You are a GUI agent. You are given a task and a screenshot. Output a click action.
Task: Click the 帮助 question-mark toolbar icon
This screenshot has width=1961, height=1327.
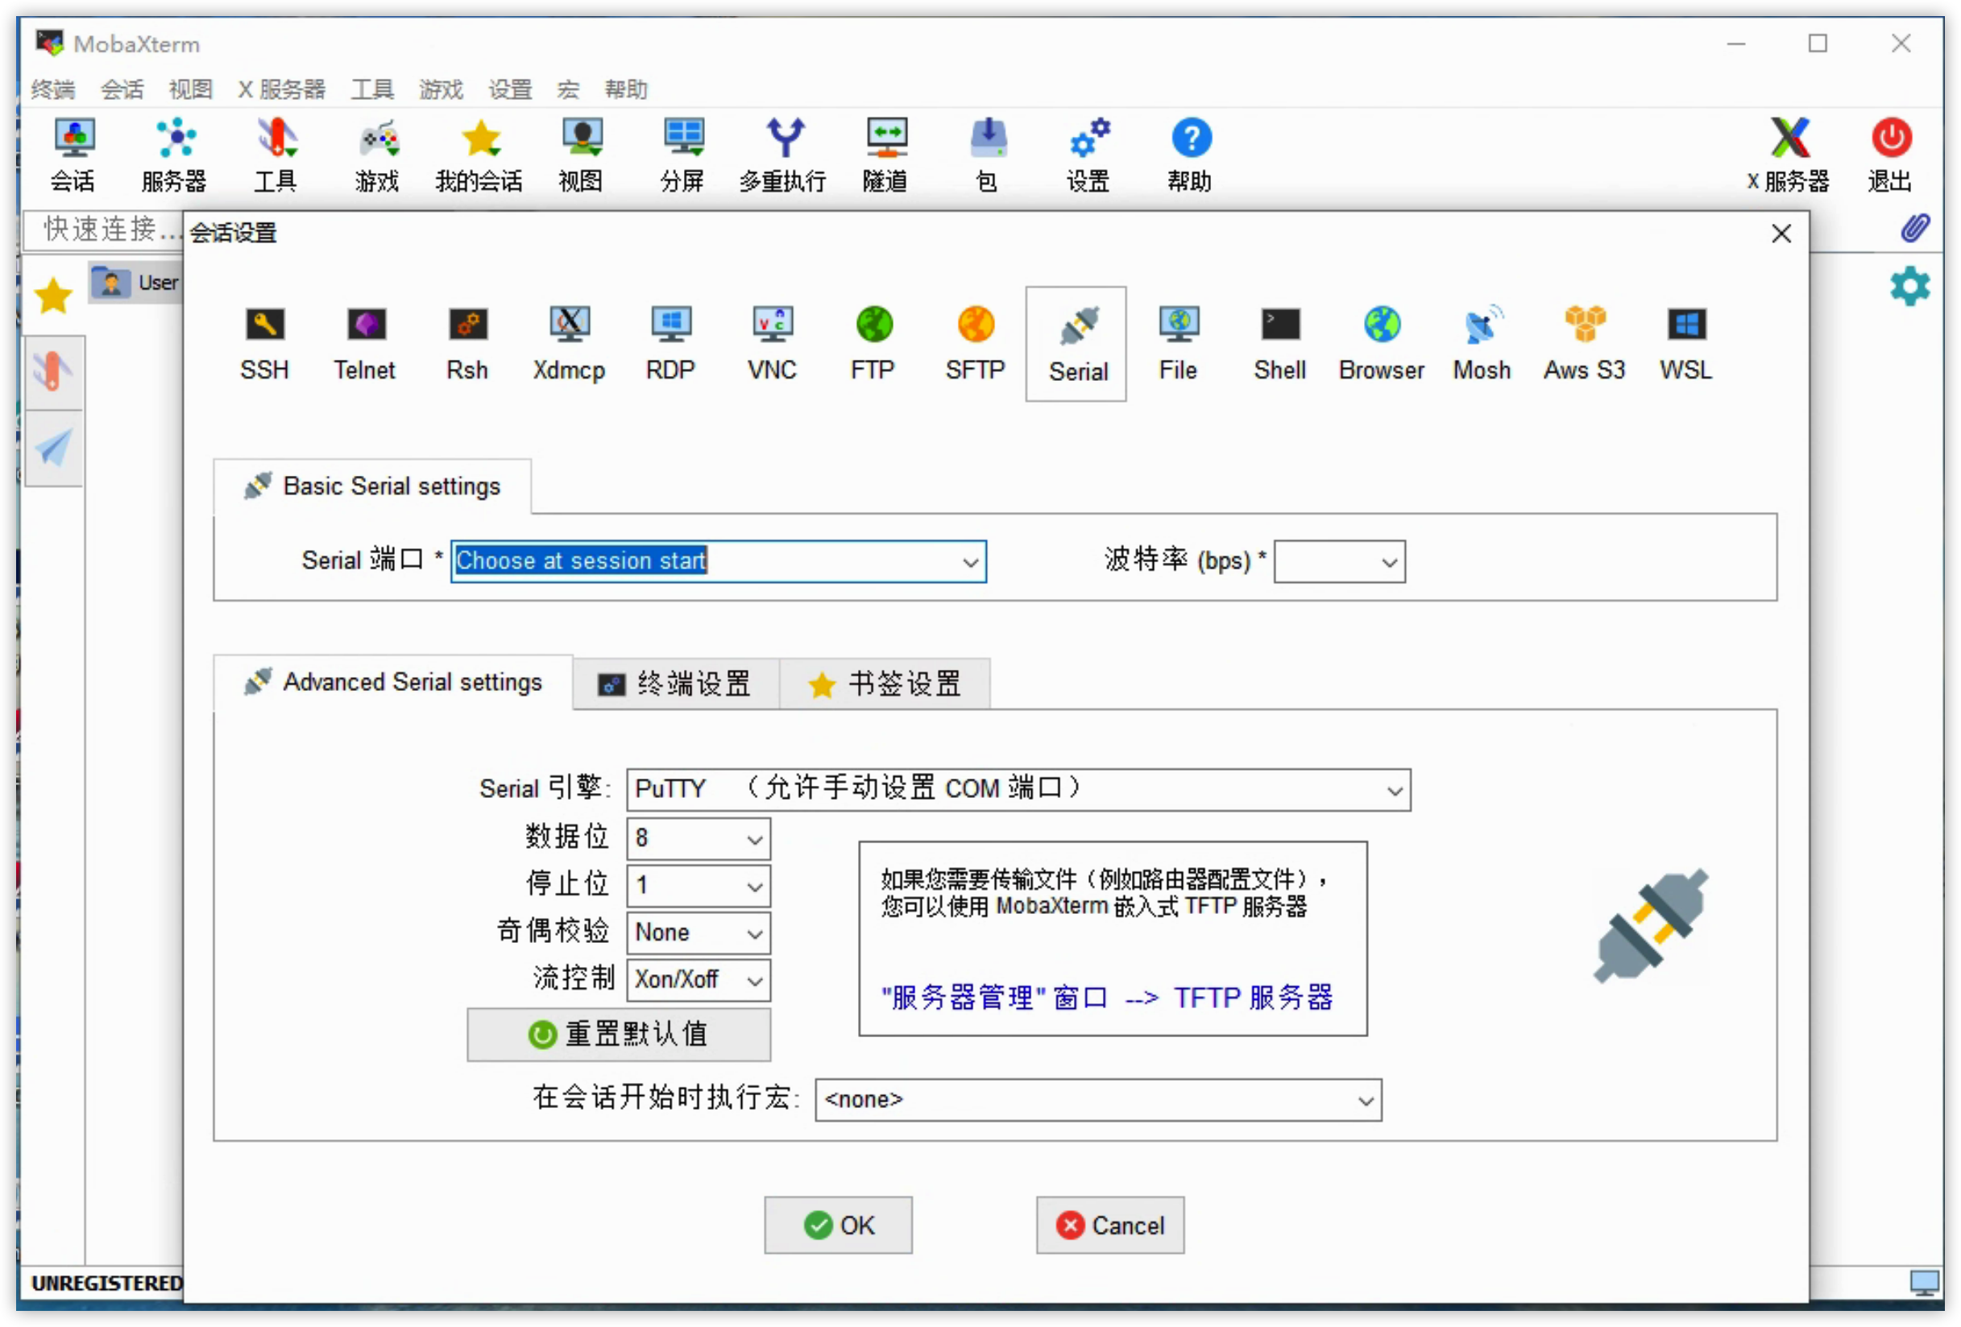pos(1191,155)
